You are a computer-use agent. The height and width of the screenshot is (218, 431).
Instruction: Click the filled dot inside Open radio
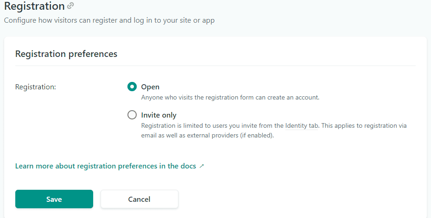coord(132,87)
